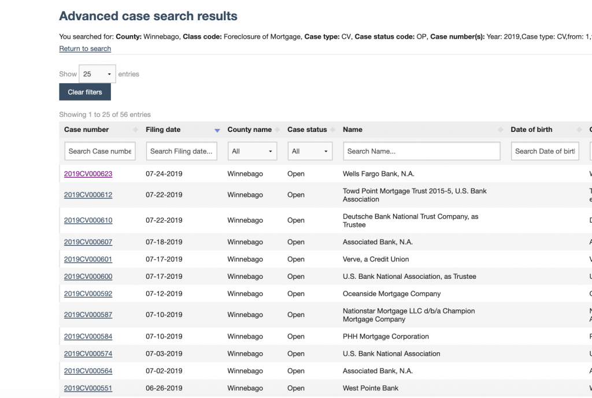
Task: Click the filing date 07-02-2019
Action: tap(164, 371)
